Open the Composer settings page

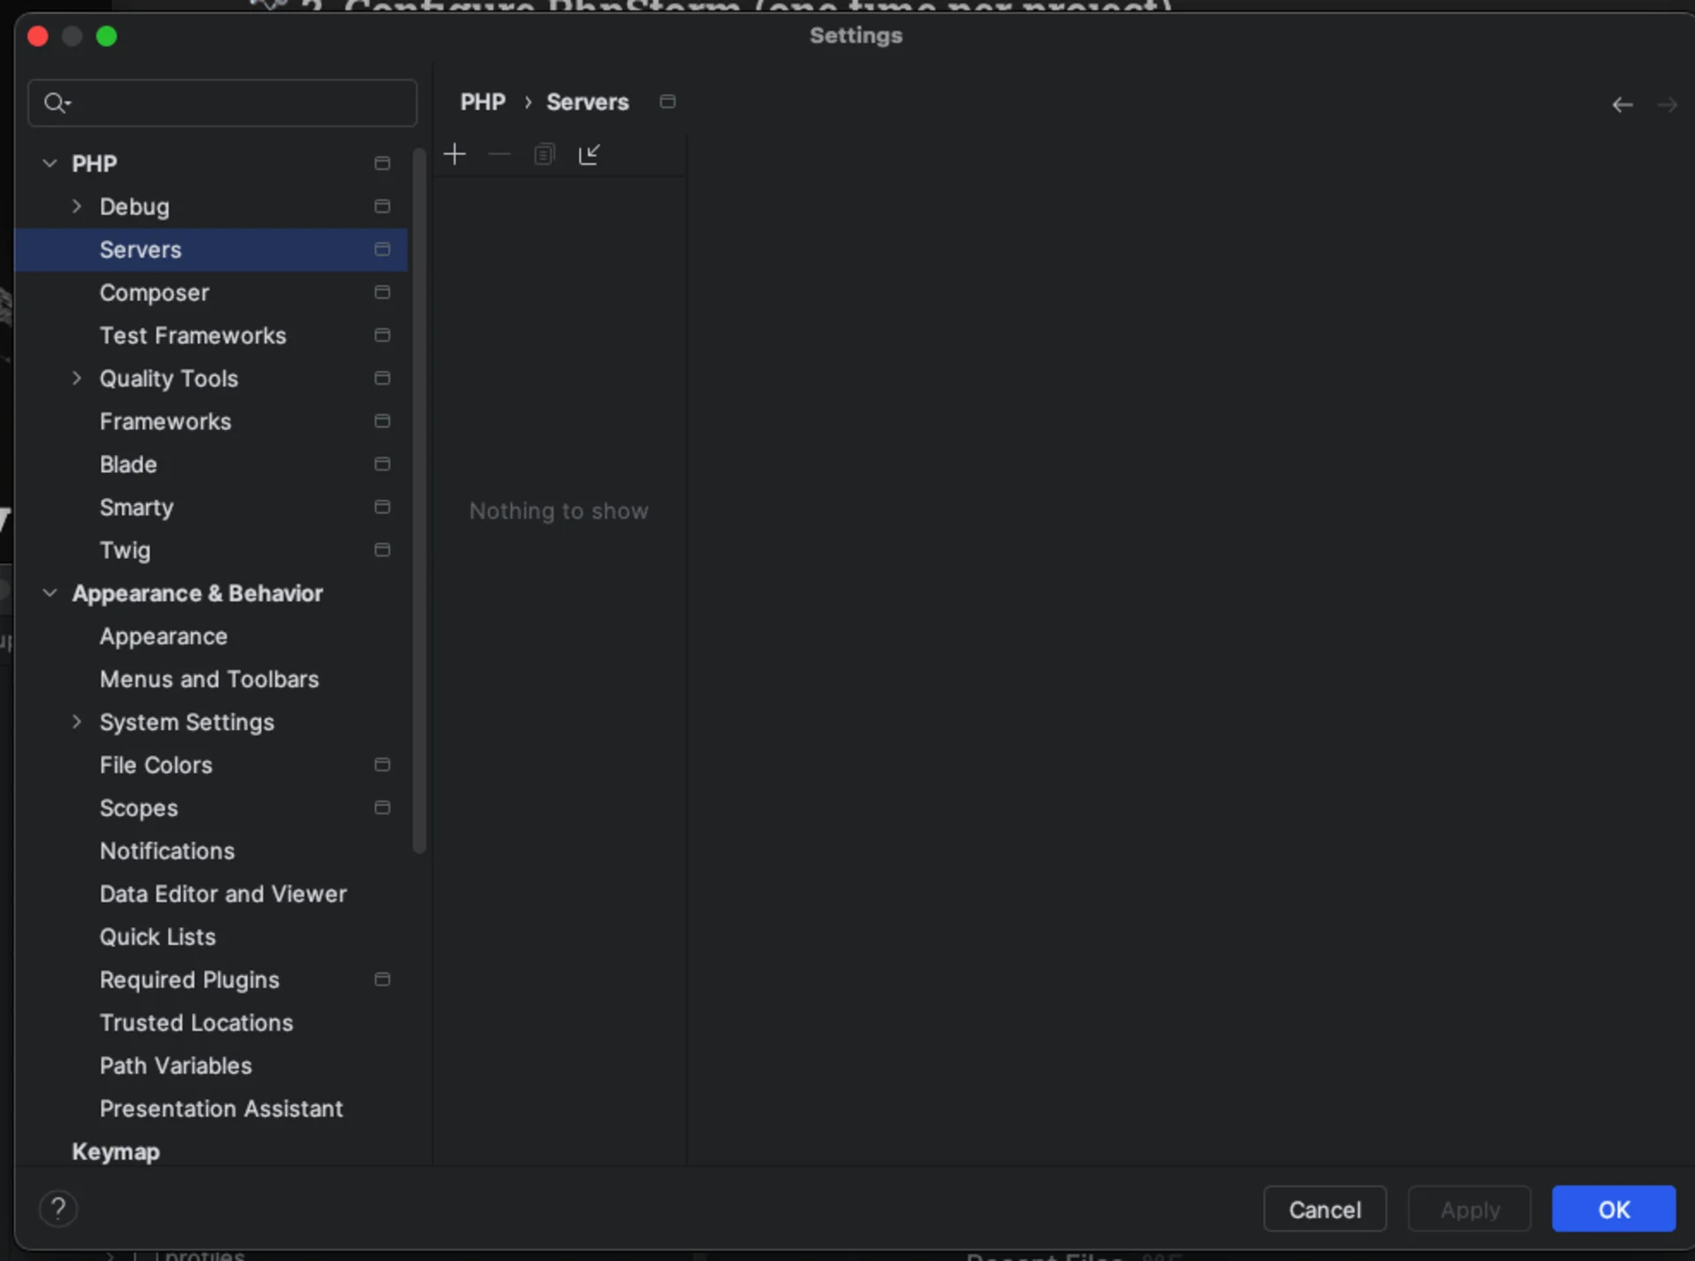pyautogui.click(x=154, y=293)
